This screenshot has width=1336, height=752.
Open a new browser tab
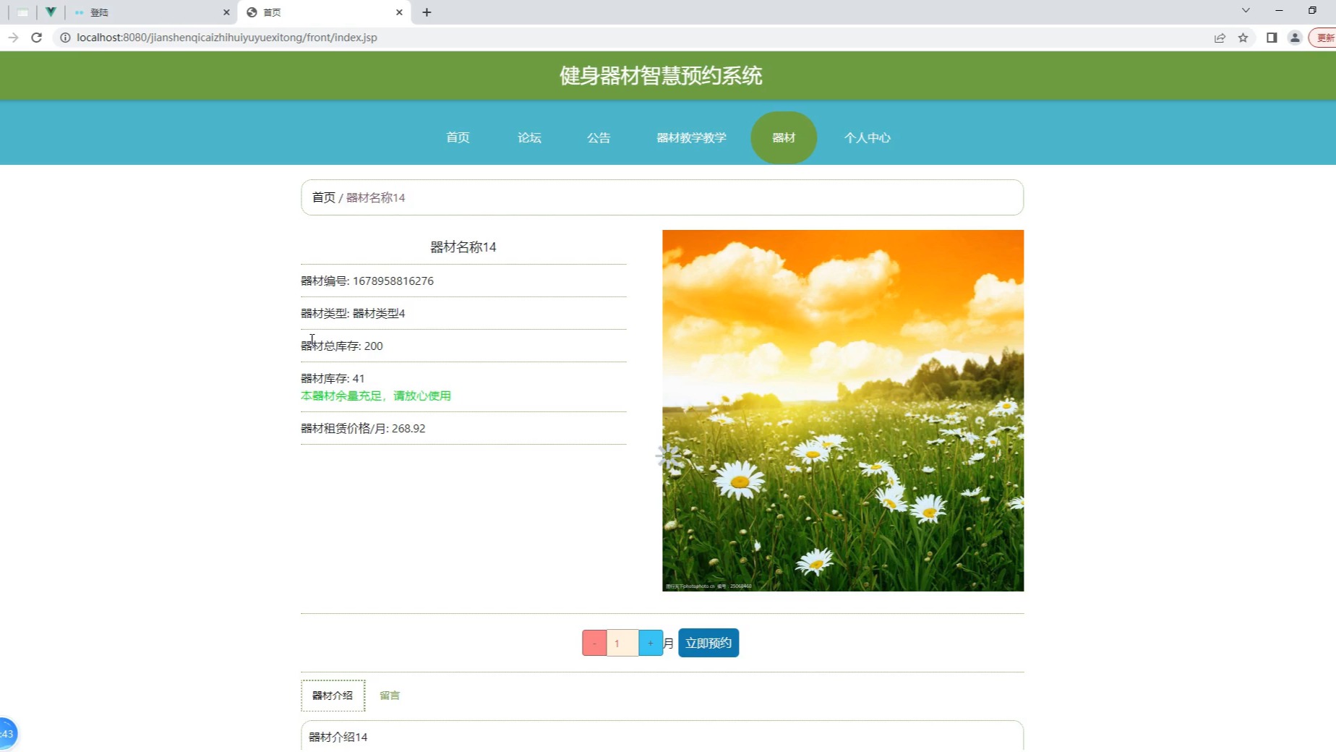427,12
